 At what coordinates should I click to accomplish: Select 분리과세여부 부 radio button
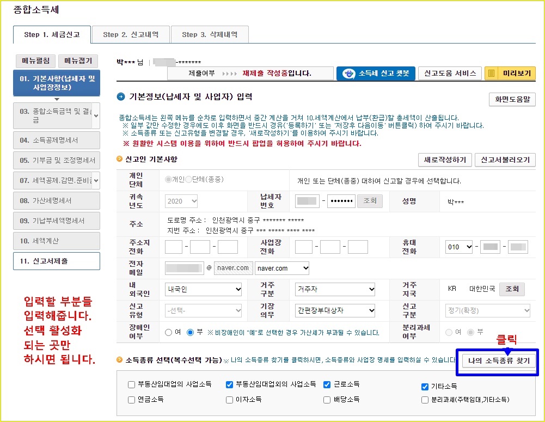click(470, 332)
